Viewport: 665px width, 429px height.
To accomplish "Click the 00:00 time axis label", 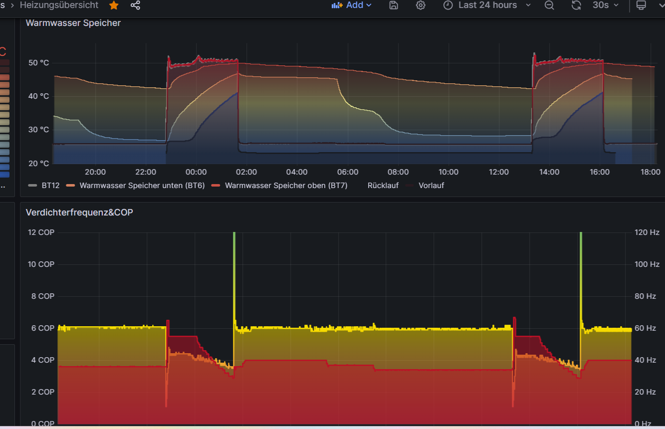I will 196,172.
